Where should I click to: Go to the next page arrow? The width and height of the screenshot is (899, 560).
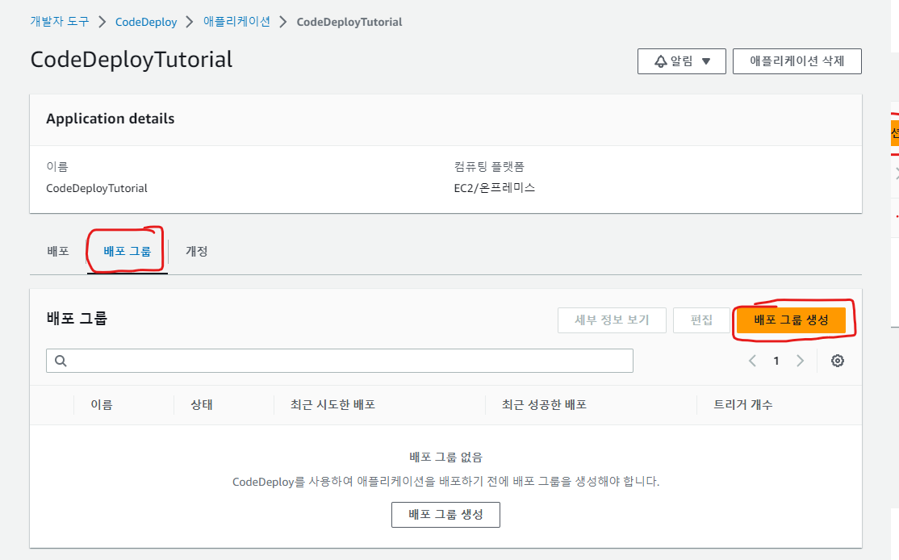[800, 361]
